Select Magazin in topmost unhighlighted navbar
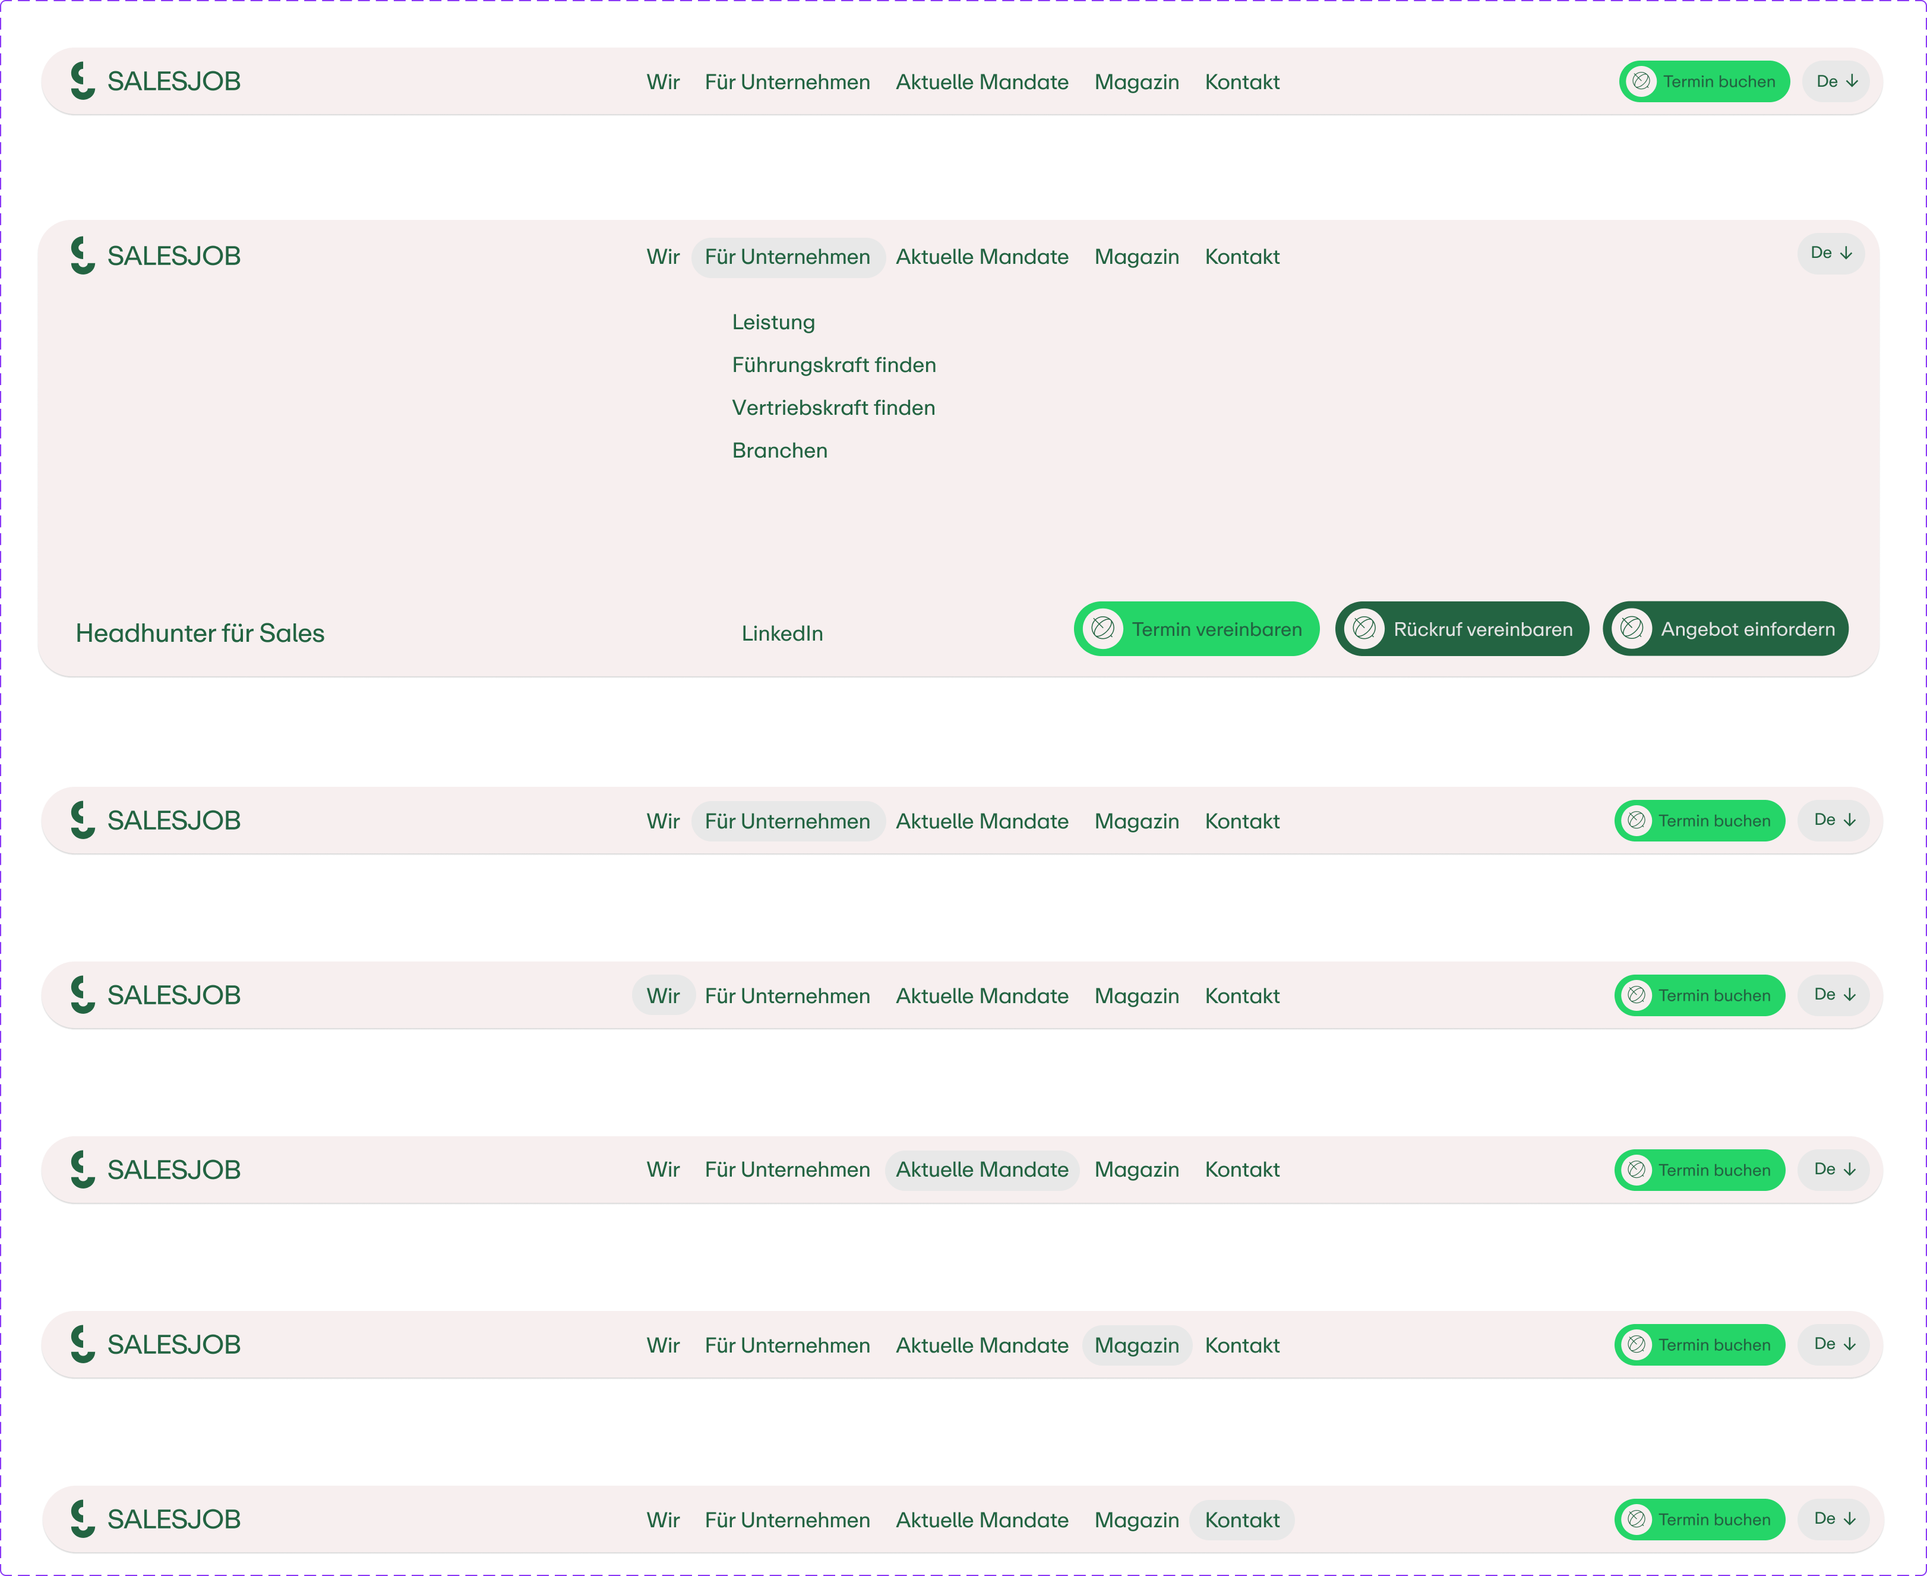 point(1137,81)
